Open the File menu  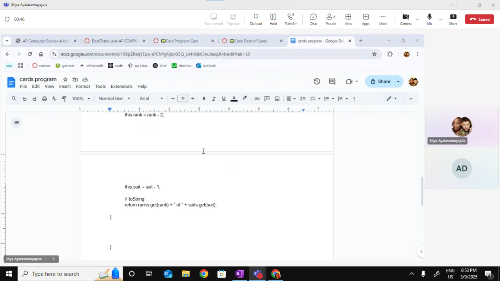[23, 86]
